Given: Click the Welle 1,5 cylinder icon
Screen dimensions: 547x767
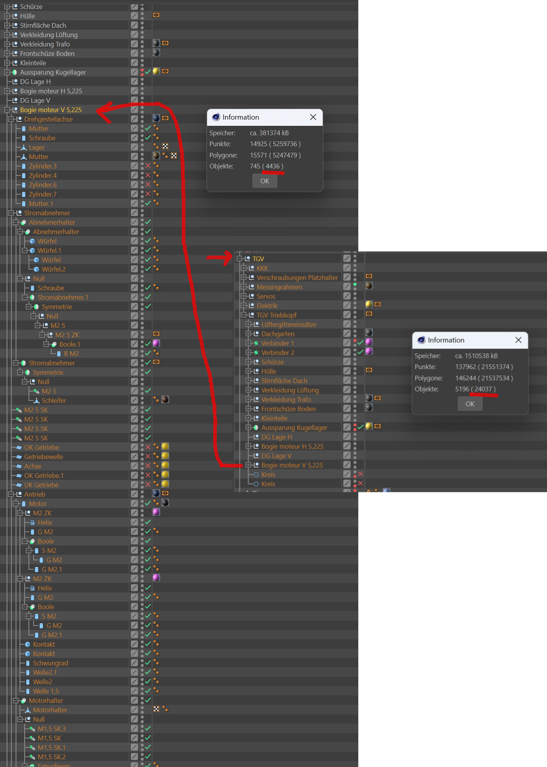Looking at the screenshot, I should click(x=28, y=691).
